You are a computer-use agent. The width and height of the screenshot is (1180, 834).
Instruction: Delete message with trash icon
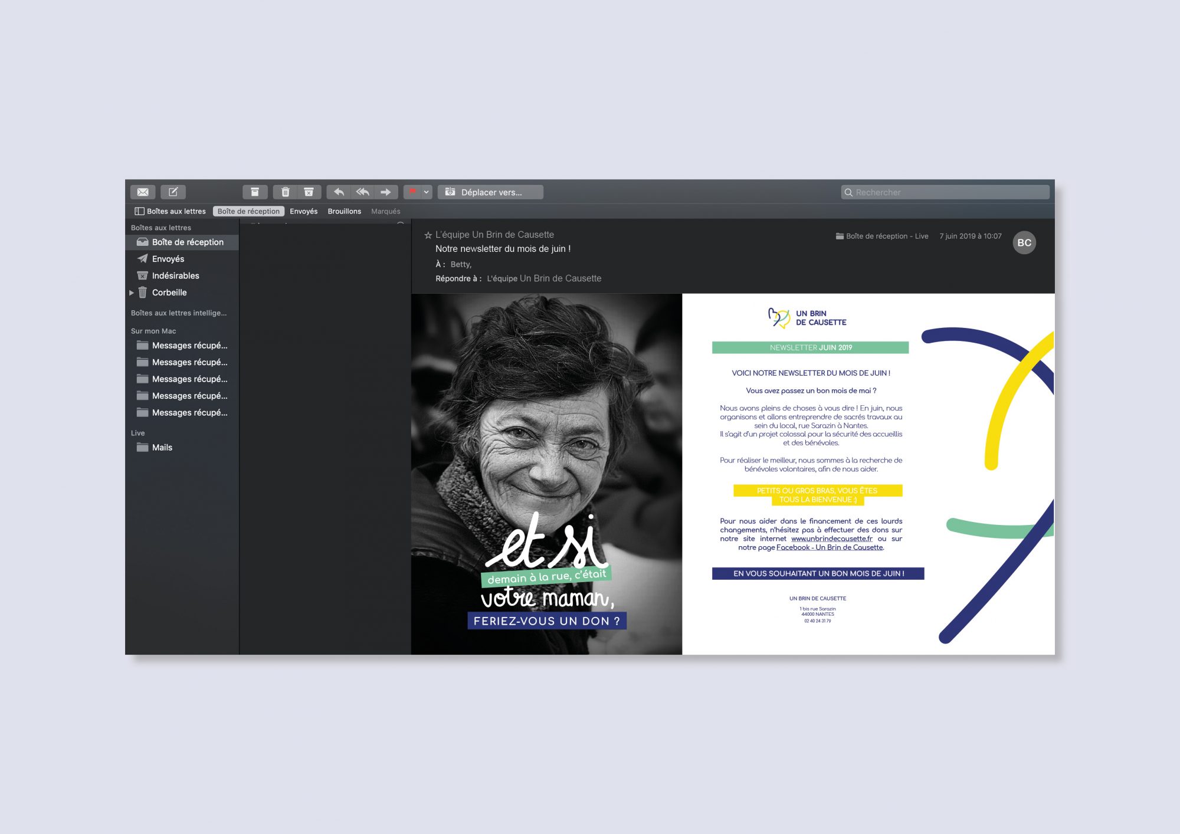(x=285, y=192)
